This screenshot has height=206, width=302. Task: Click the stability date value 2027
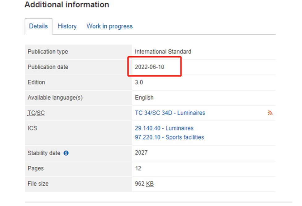click(141, 152)
